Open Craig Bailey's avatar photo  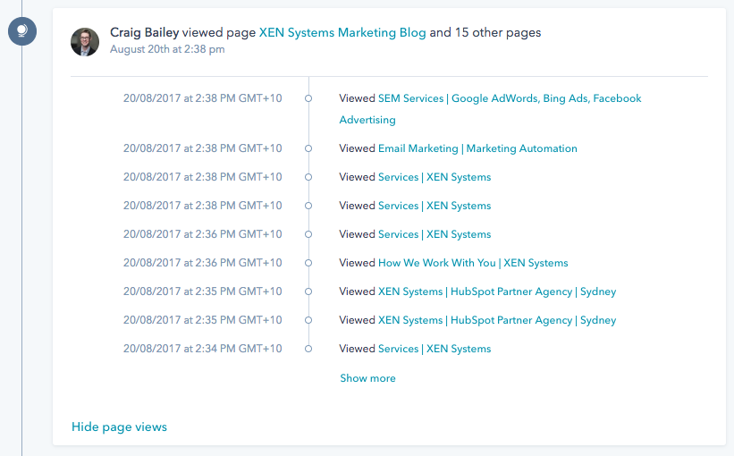[85, 42]
